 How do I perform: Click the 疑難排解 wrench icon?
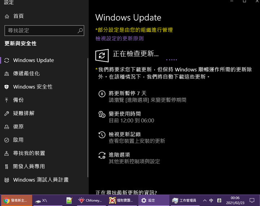(6, 113)
